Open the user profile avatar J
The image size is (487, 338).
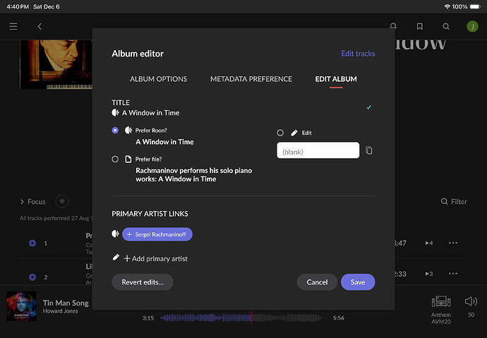coord(472,26)
